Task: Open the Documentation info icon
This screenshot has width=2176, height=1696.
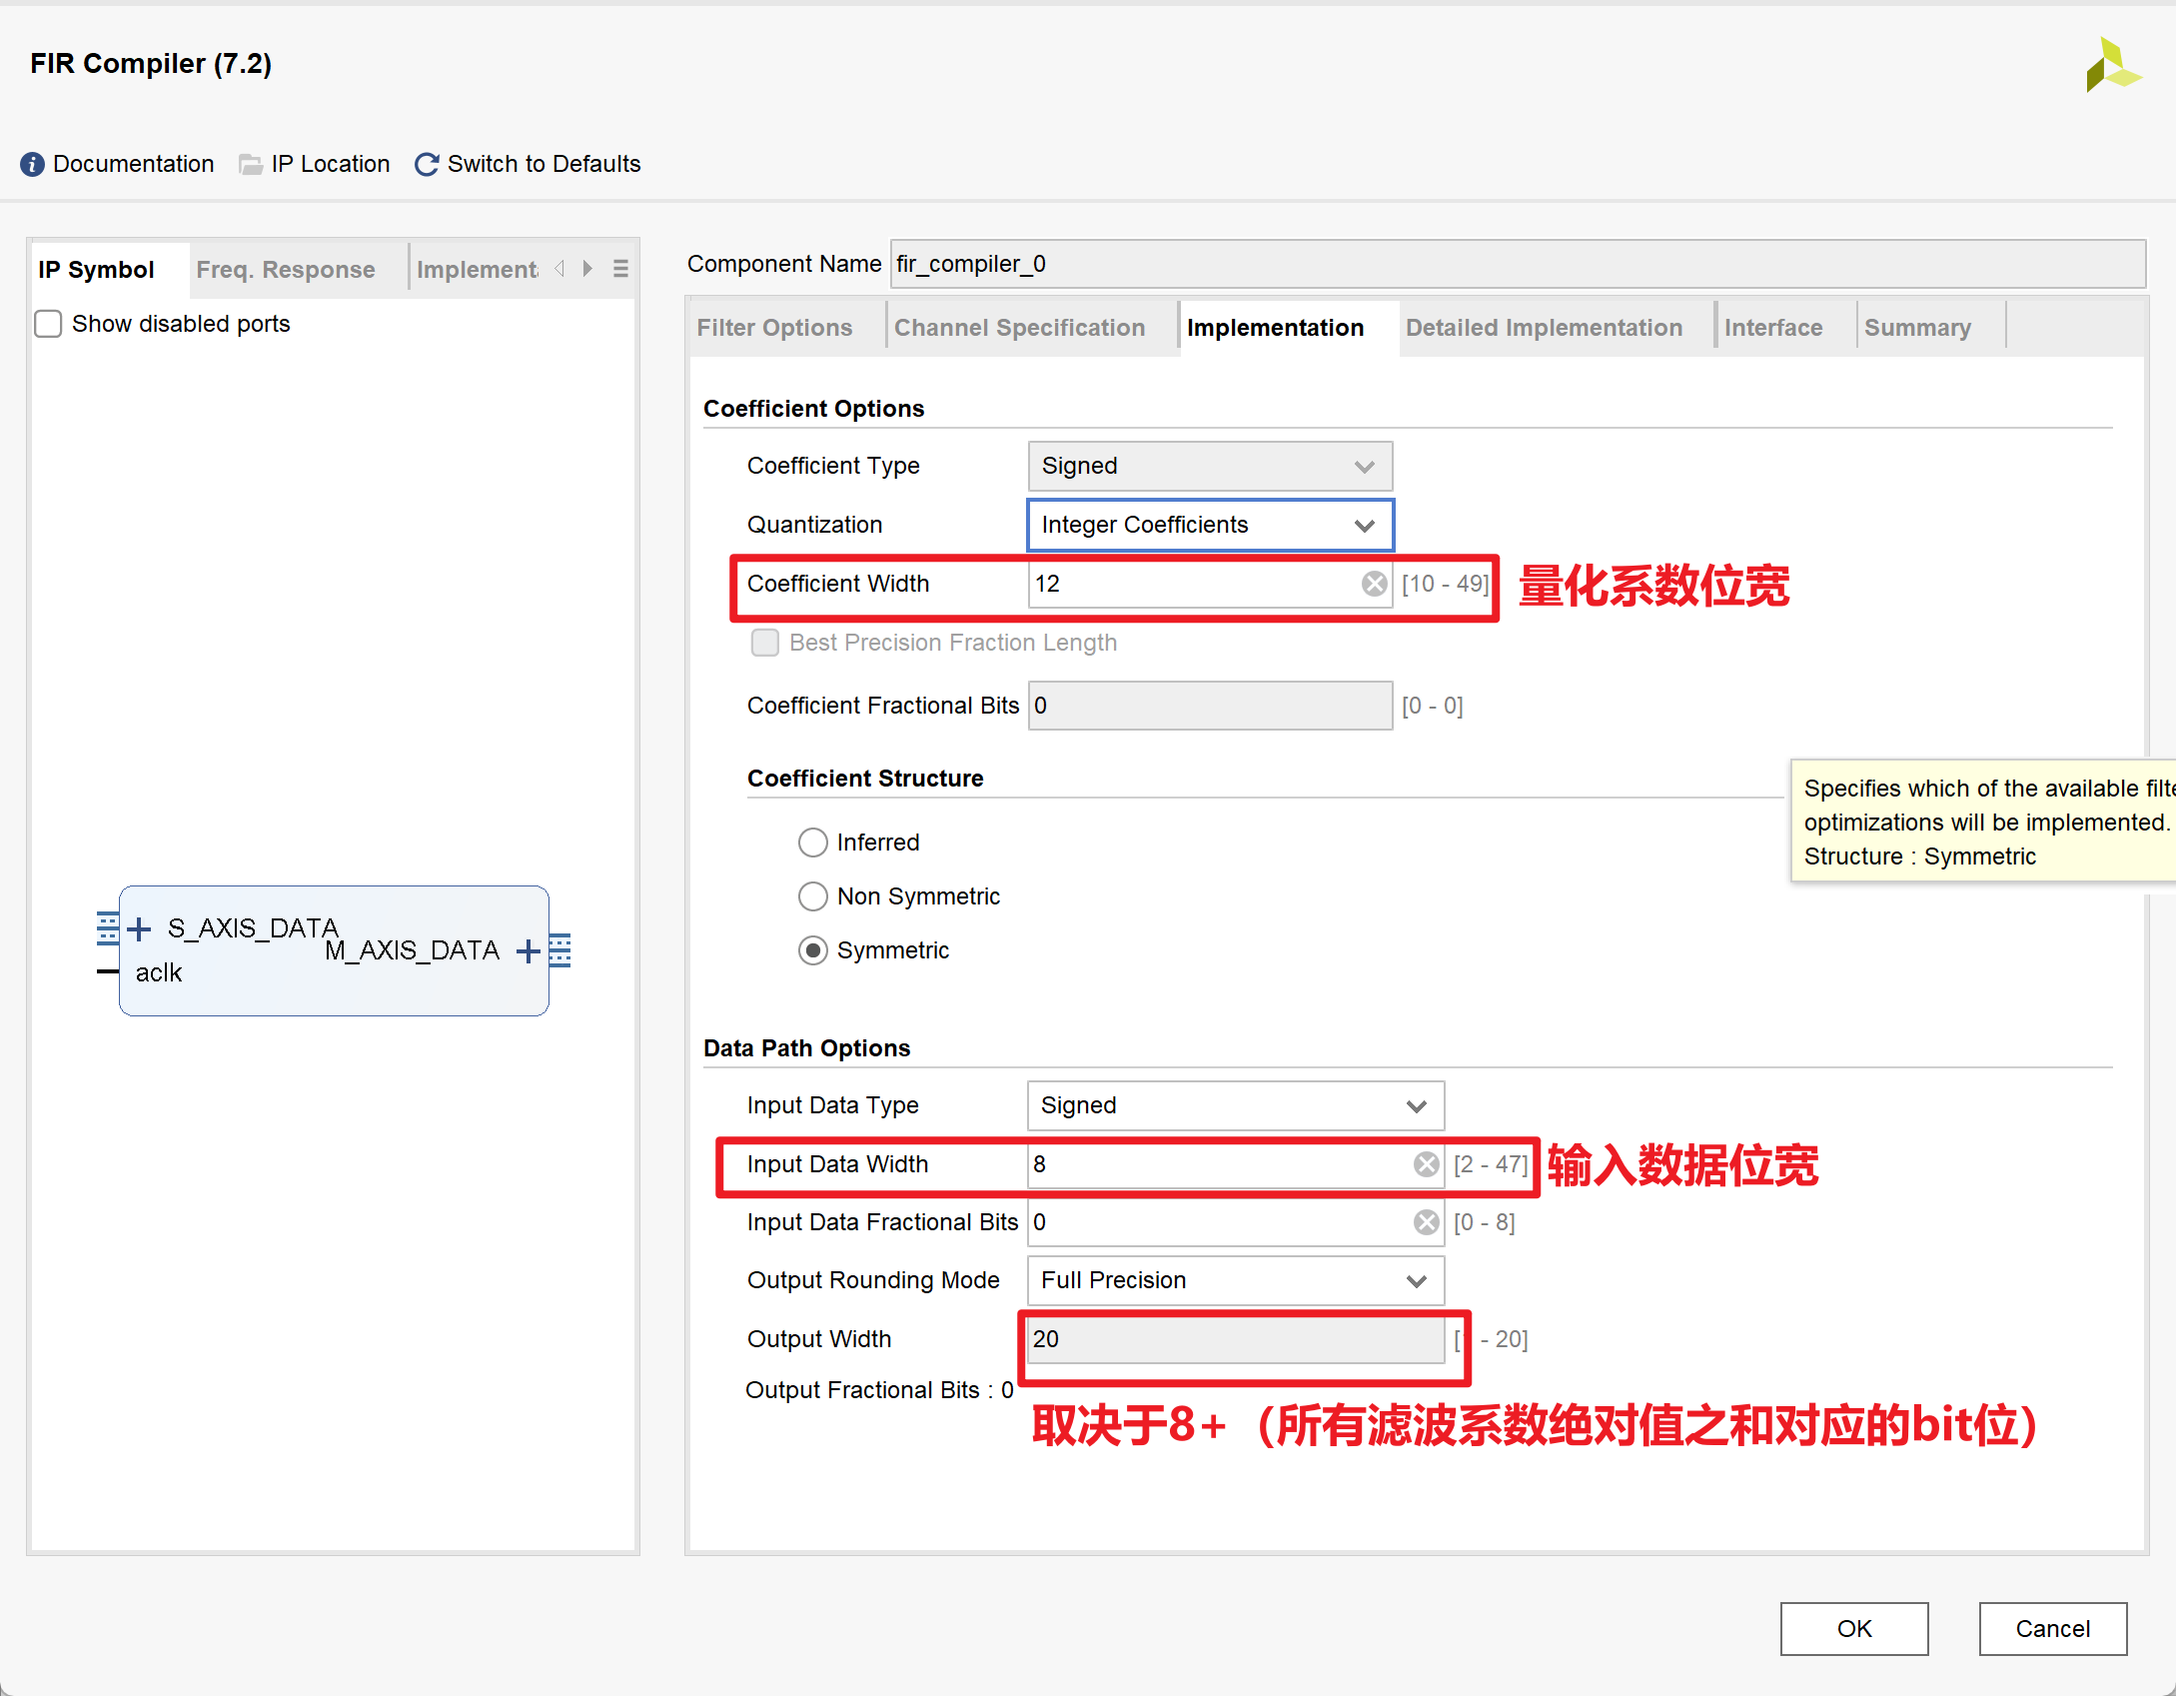Action: [x=32, y=165]
